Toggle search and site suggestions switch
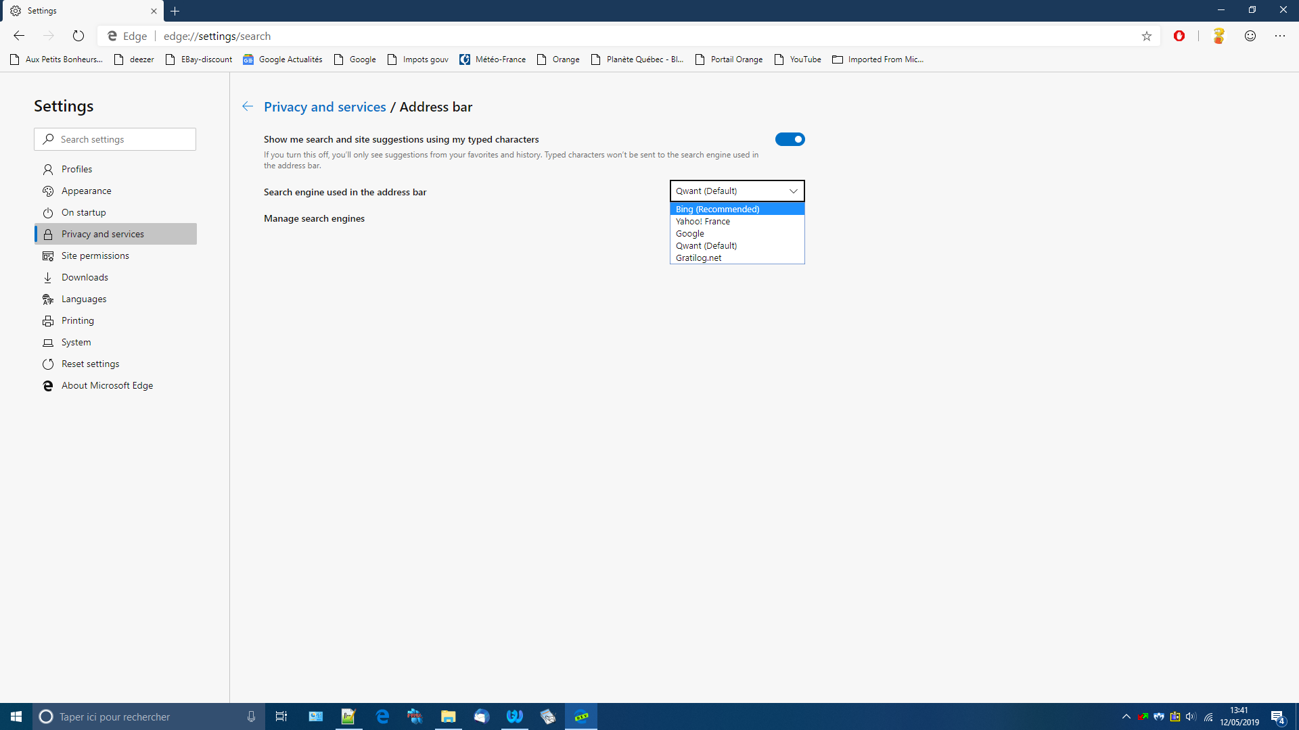 [790, 139]
